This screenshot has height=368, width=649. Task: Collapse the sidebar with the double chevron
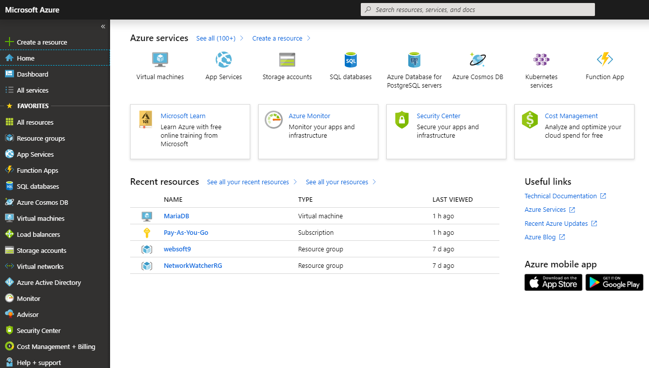pos(103,27)
